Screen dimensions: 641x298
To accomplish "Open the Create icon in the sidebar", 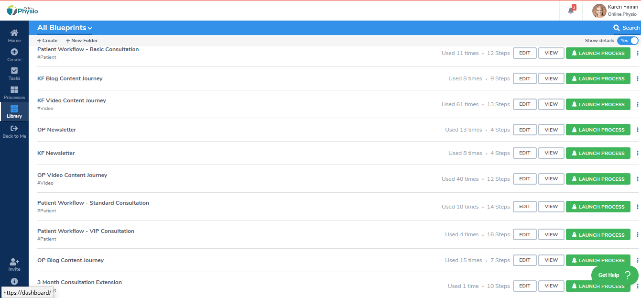I will [14, 53].
